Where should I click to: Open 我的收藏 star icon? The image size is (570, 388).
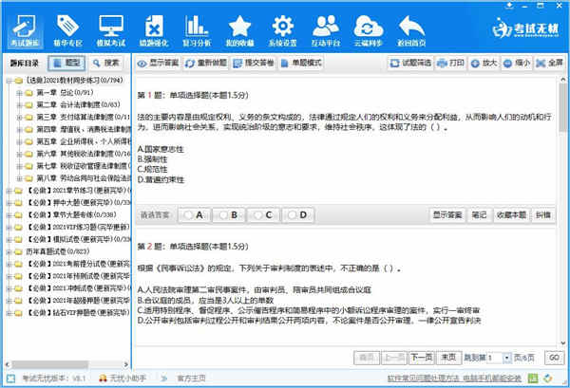tap(239, 31)
